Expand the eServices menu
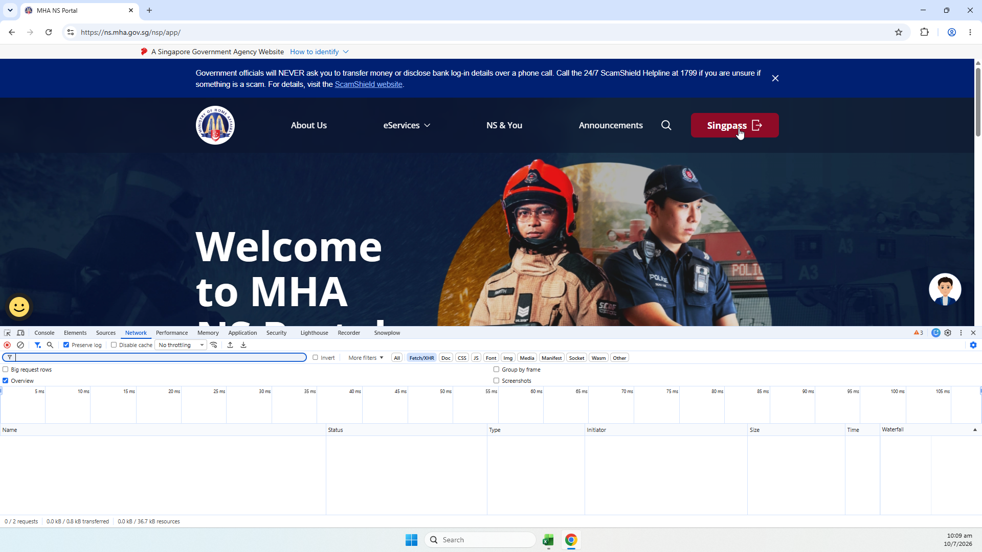The image size is (982, 552). [x=407, y=125]
